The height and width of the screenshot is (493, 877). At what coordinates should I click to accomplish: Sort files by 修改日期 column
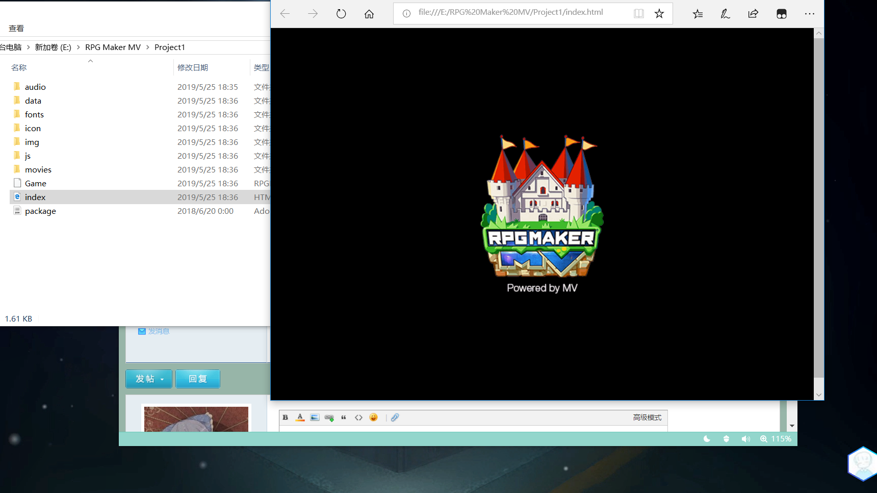click(x=193, y=67)
